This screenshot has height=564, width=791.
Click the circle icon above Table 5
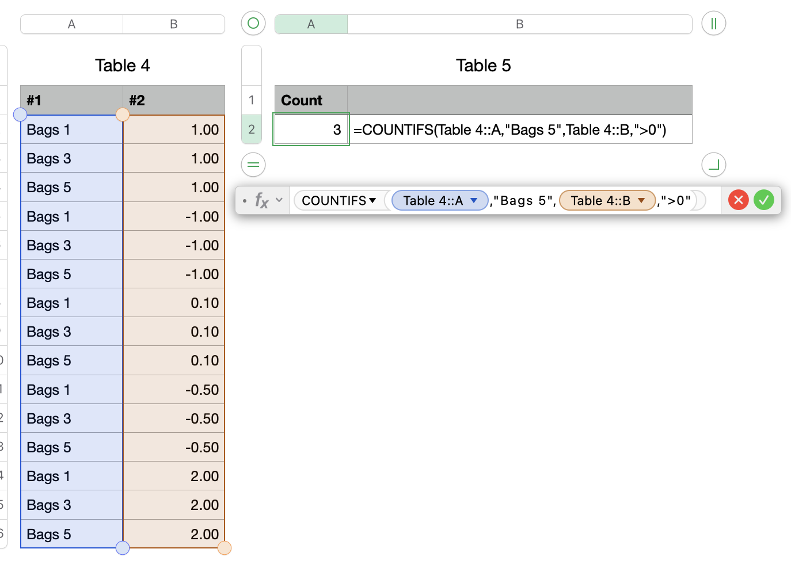(253, 24)
